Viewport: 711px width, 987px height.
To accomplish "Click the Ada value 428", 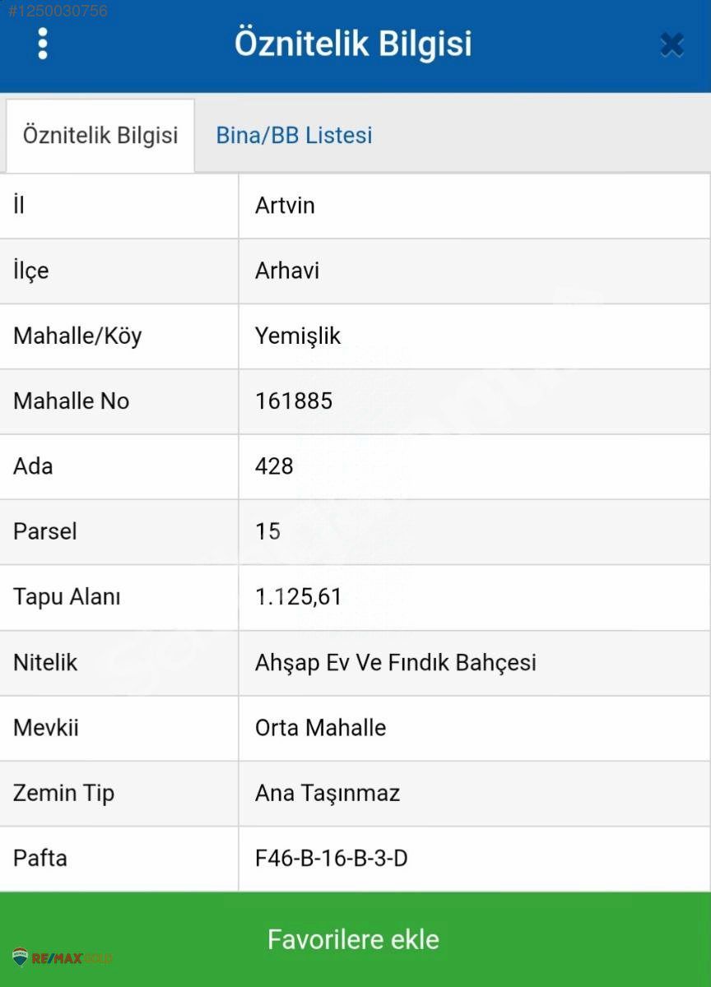I will tap(274, 466).
